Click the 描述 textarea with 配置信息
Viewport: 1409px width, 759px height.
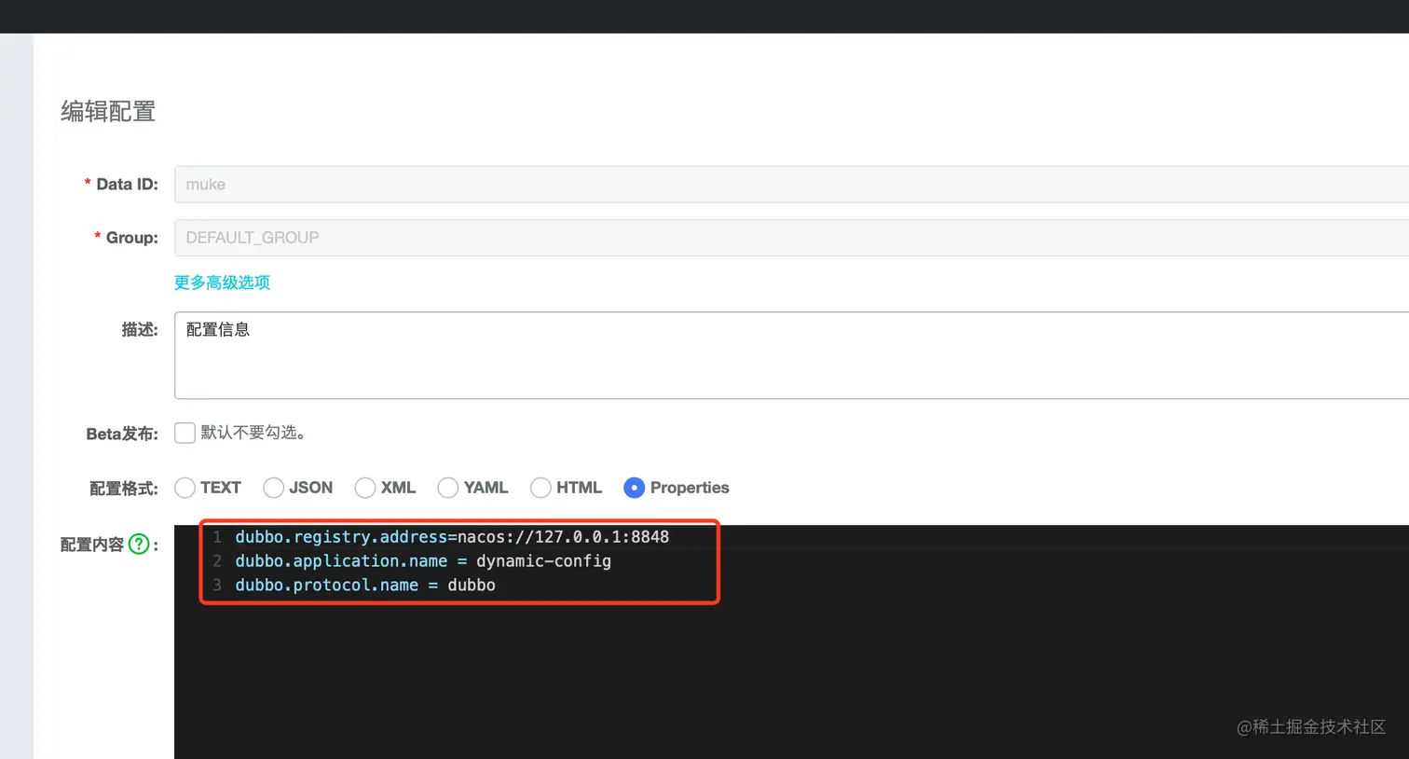pyautogui.click(x=791, y=355)
